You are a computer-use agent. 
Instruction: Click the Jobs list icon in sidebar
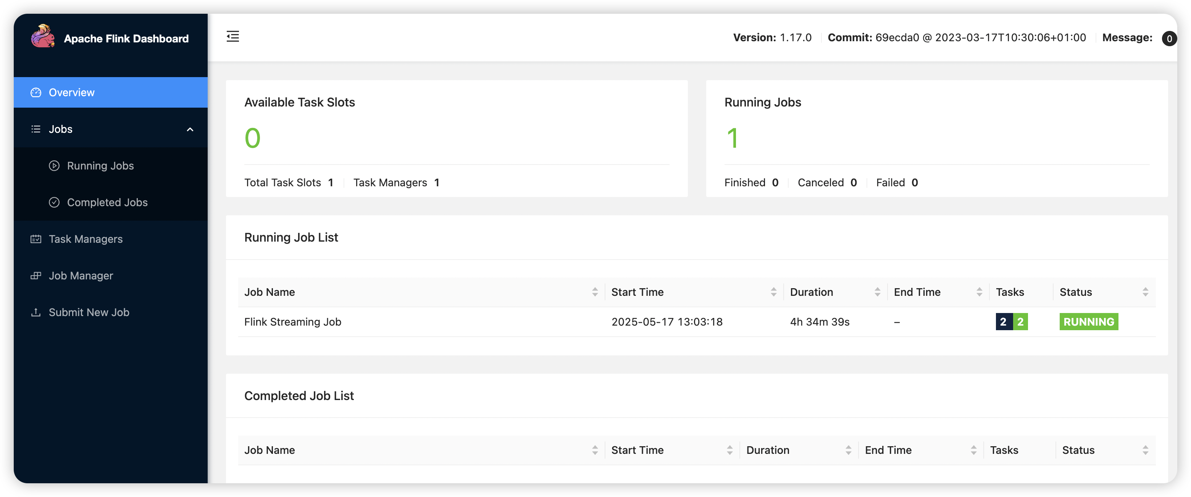pos(36,129)
